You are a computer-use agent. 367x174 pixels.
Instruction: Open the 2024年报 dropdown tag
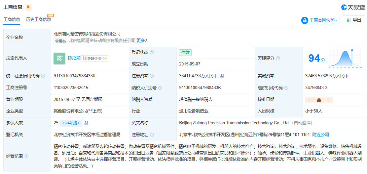(70, 123)
